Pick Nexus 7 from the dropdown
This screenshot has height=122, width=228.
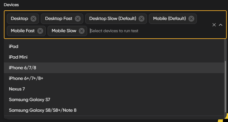click(x=114, y=89)
